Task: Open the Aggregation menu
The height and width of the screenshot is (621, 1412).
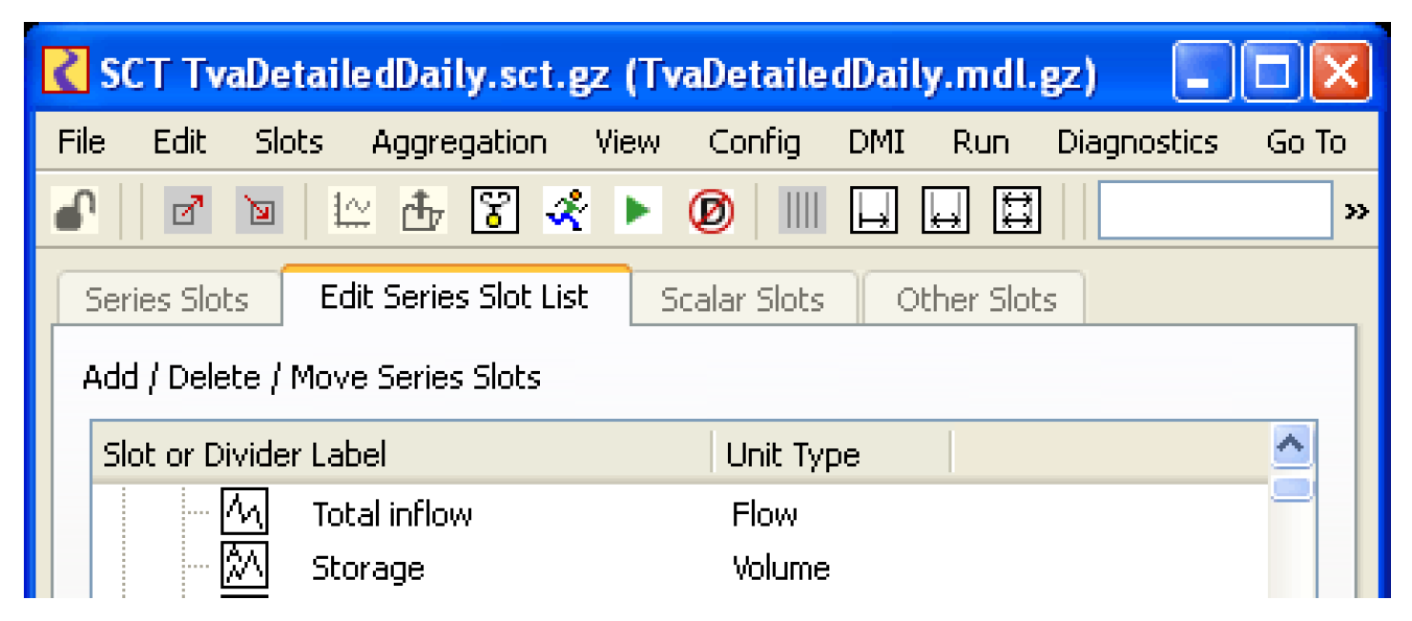Action: (x=459, y=143)
